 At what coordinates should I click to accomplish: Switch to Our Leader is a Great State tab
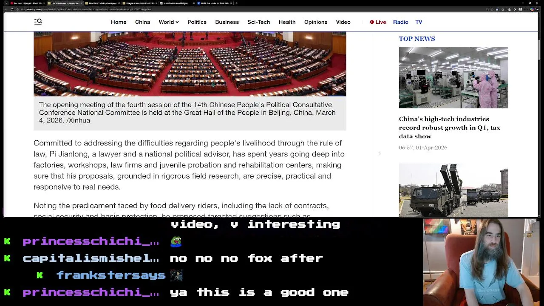(x=214, y=3)
